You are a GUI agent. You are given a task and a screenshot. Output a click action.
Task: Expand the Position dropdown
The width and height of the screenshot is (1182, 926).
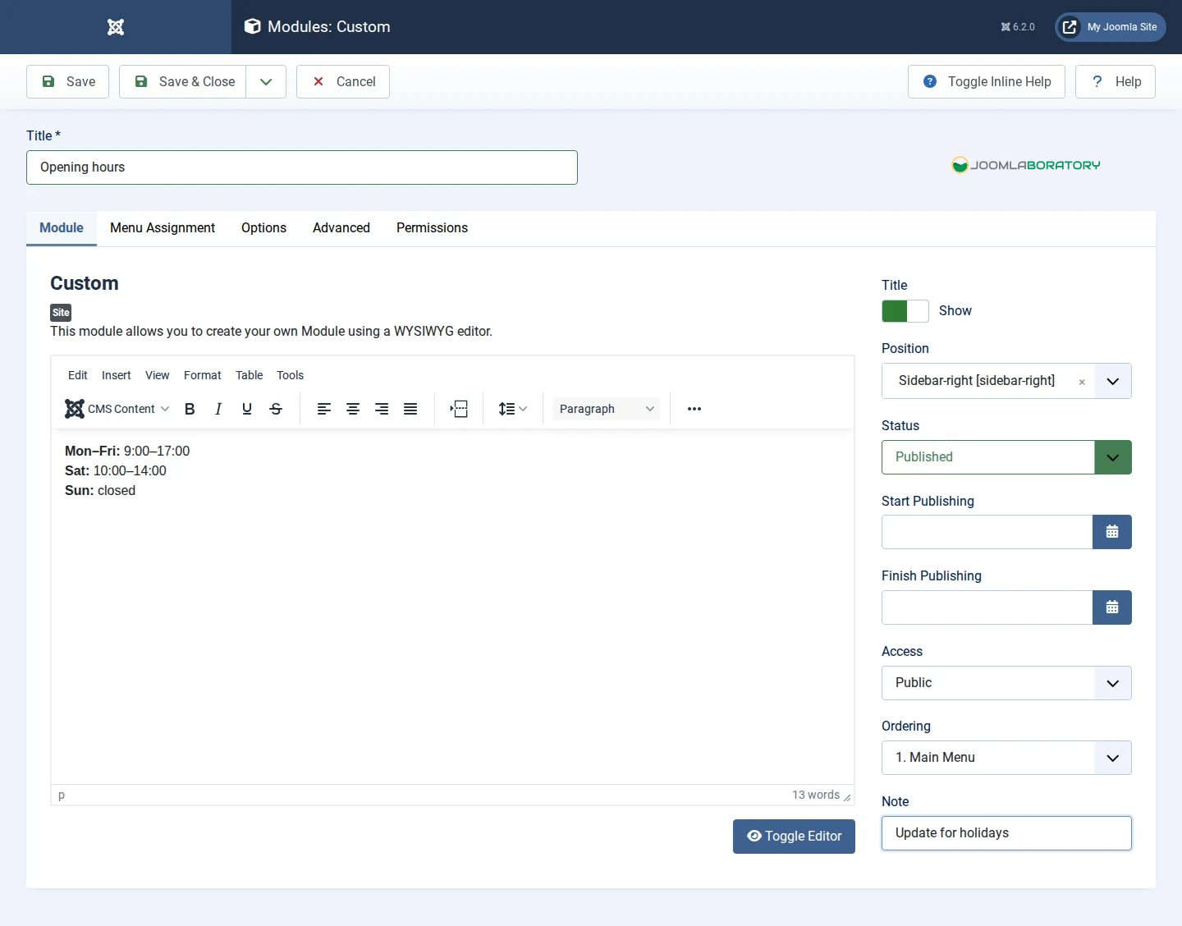[x=1113, y=381]
